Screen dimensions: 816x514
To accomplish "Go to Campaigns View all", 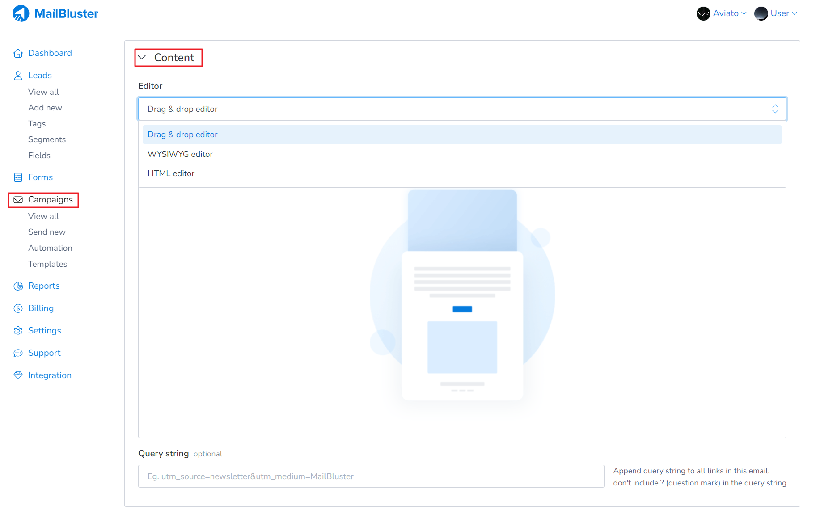I will 43,216.
